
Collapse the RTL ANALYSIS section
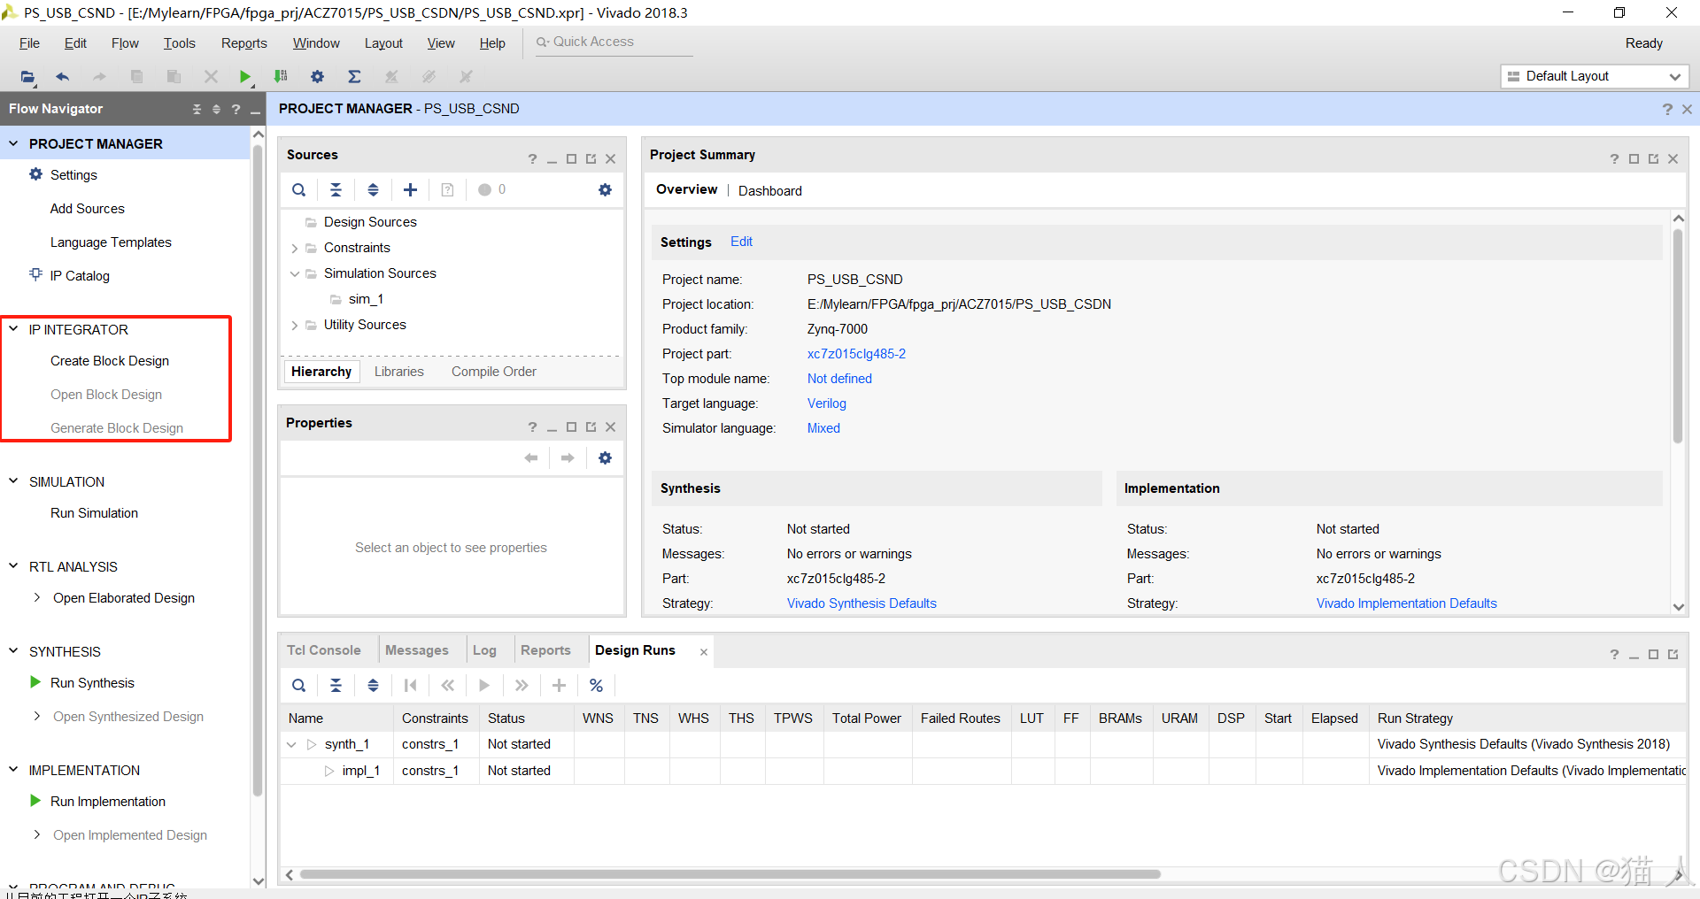(13, 566)
